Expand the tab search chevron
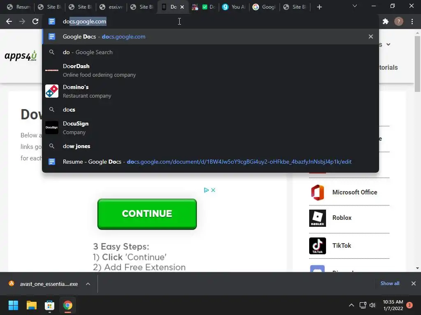This screenshot has height=315, width=421. [x=355, y=6]
